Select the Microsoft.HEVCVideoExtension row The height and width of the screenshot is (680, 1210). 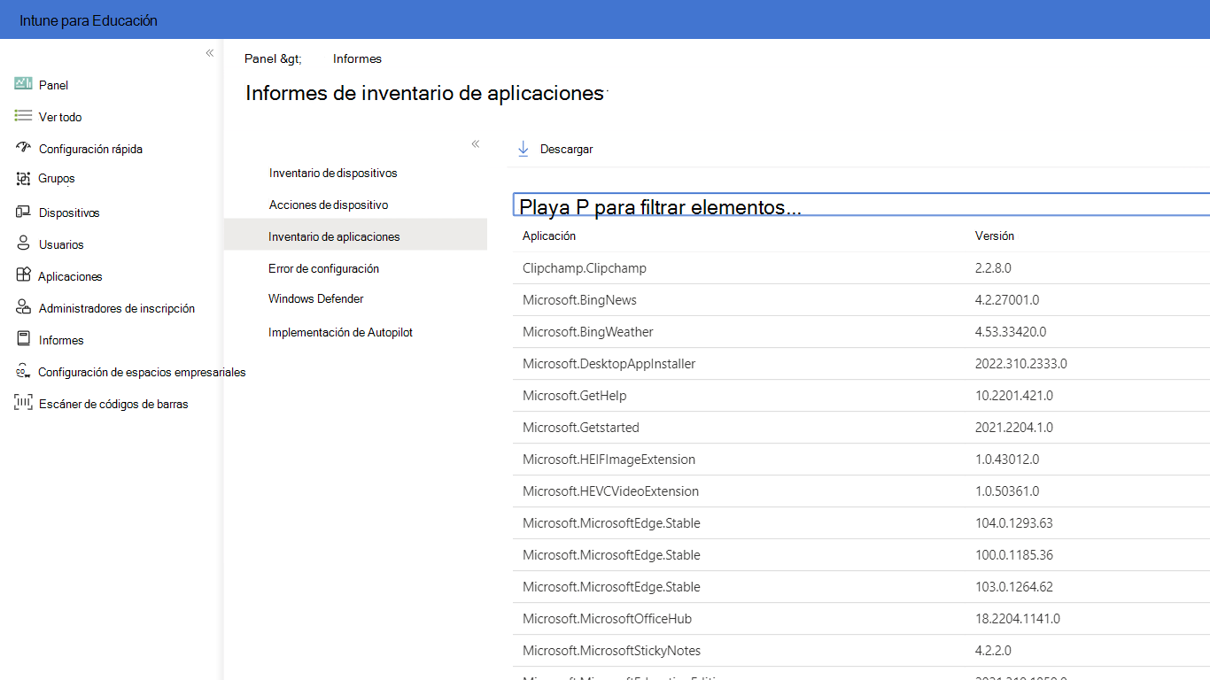point(861,491)
